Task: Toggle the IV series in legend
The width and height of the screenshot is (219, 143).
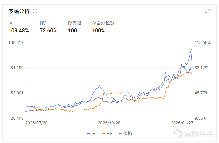Action: (x=91, y=133)
